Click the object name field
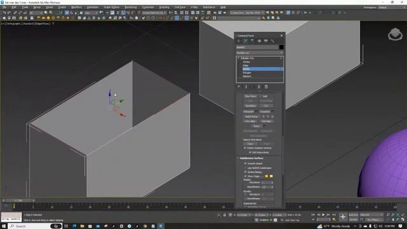Image resolution: width=407 pixels, height=229 pixels. coord(257,47)
